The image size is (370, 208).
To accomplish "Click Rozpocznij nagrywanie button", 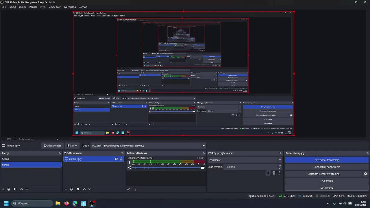I will 327,167.
